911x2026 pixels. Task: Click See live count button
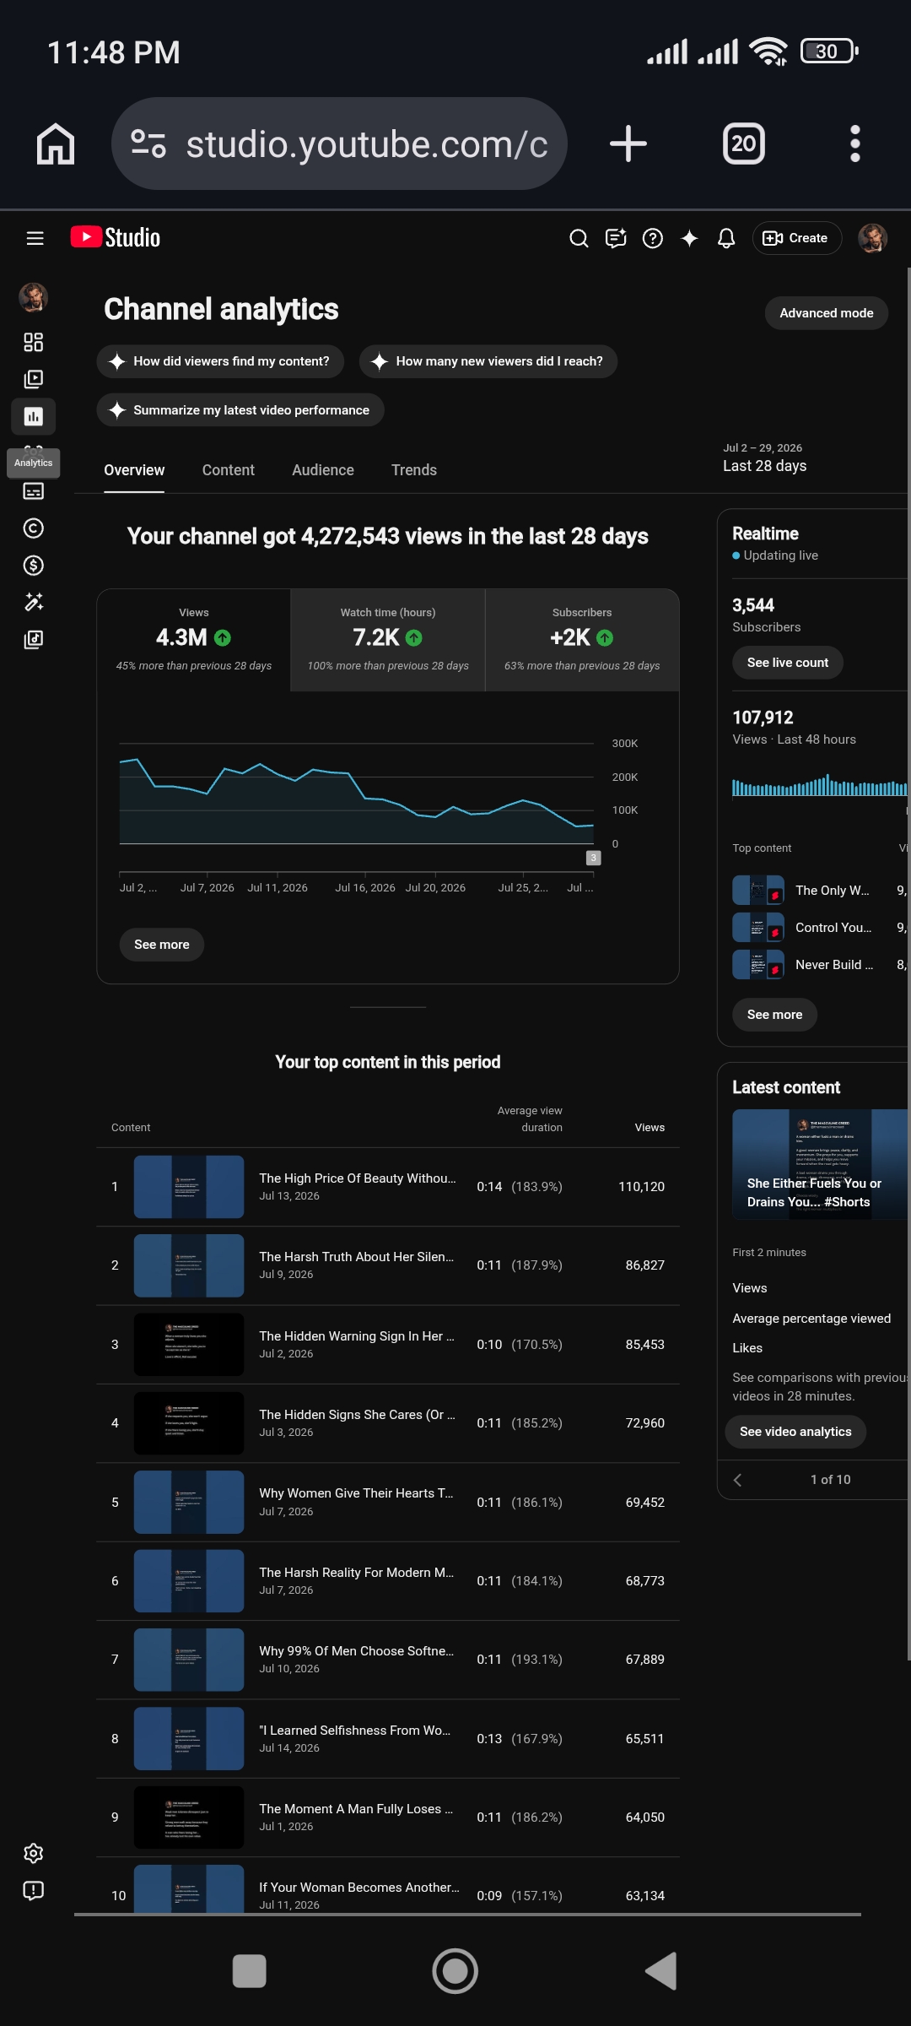788,663
